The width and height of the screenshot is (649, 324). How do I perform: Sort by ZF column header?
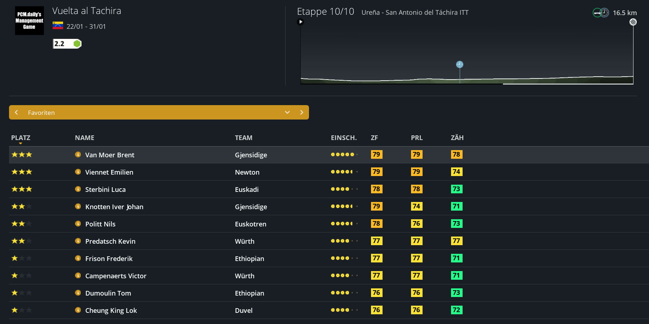(374, 138)
